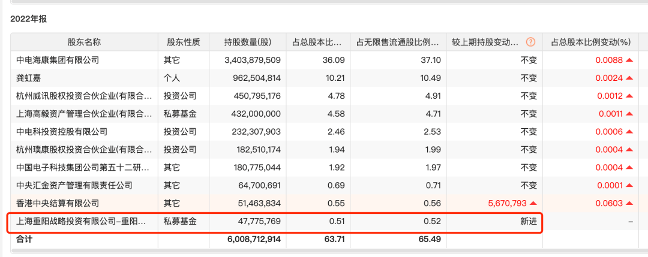The height and width of the screenshot is (257, 648).
Task: Click the 2022年报 section title
Action: (28, 19)
